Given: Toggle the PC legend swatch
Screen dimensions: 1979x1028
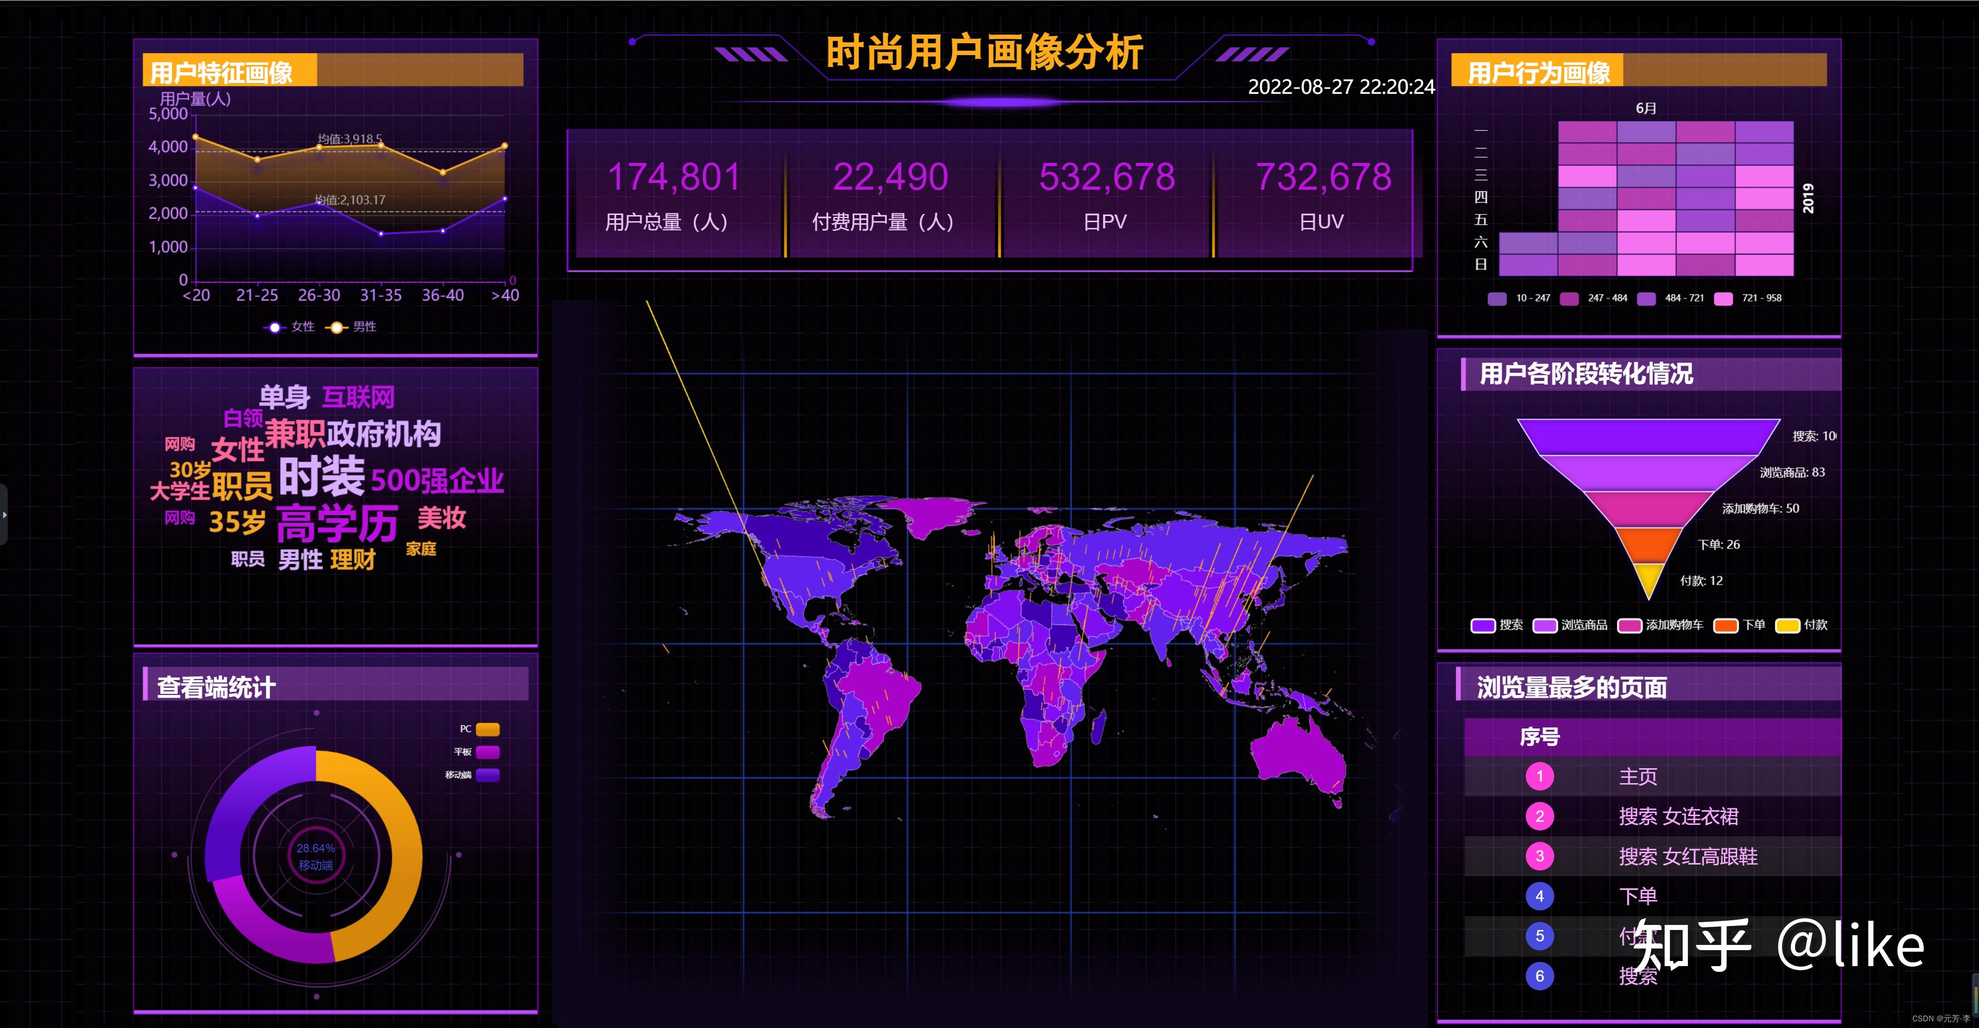Looking at the screenshot, I should click(488, 729).
